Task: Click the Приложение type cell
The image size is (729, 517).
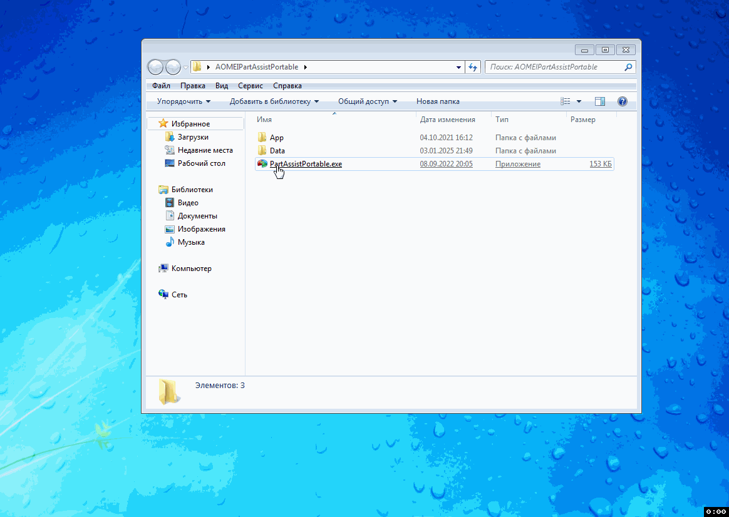Action: 518,164
